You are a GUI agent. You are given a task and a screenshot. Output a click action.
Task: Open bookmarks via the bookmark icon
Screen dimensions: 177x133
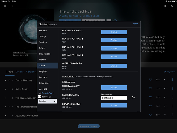click(x=165, y=6)
